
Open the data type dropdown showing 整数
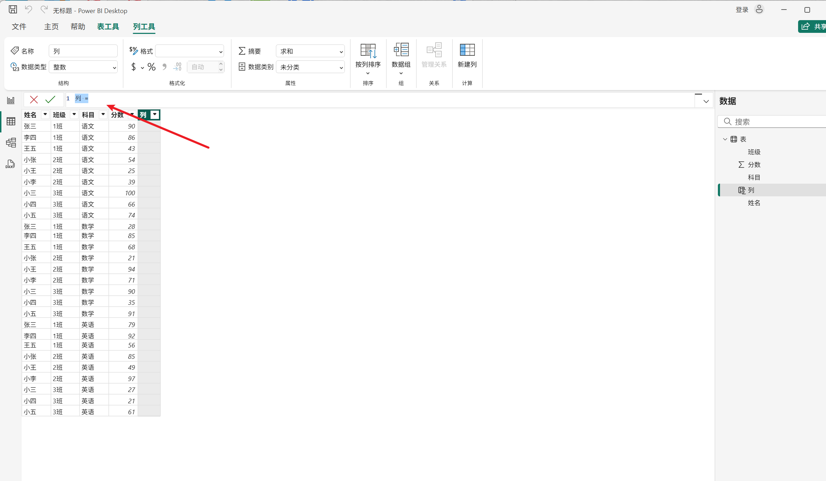coord(83,67)
